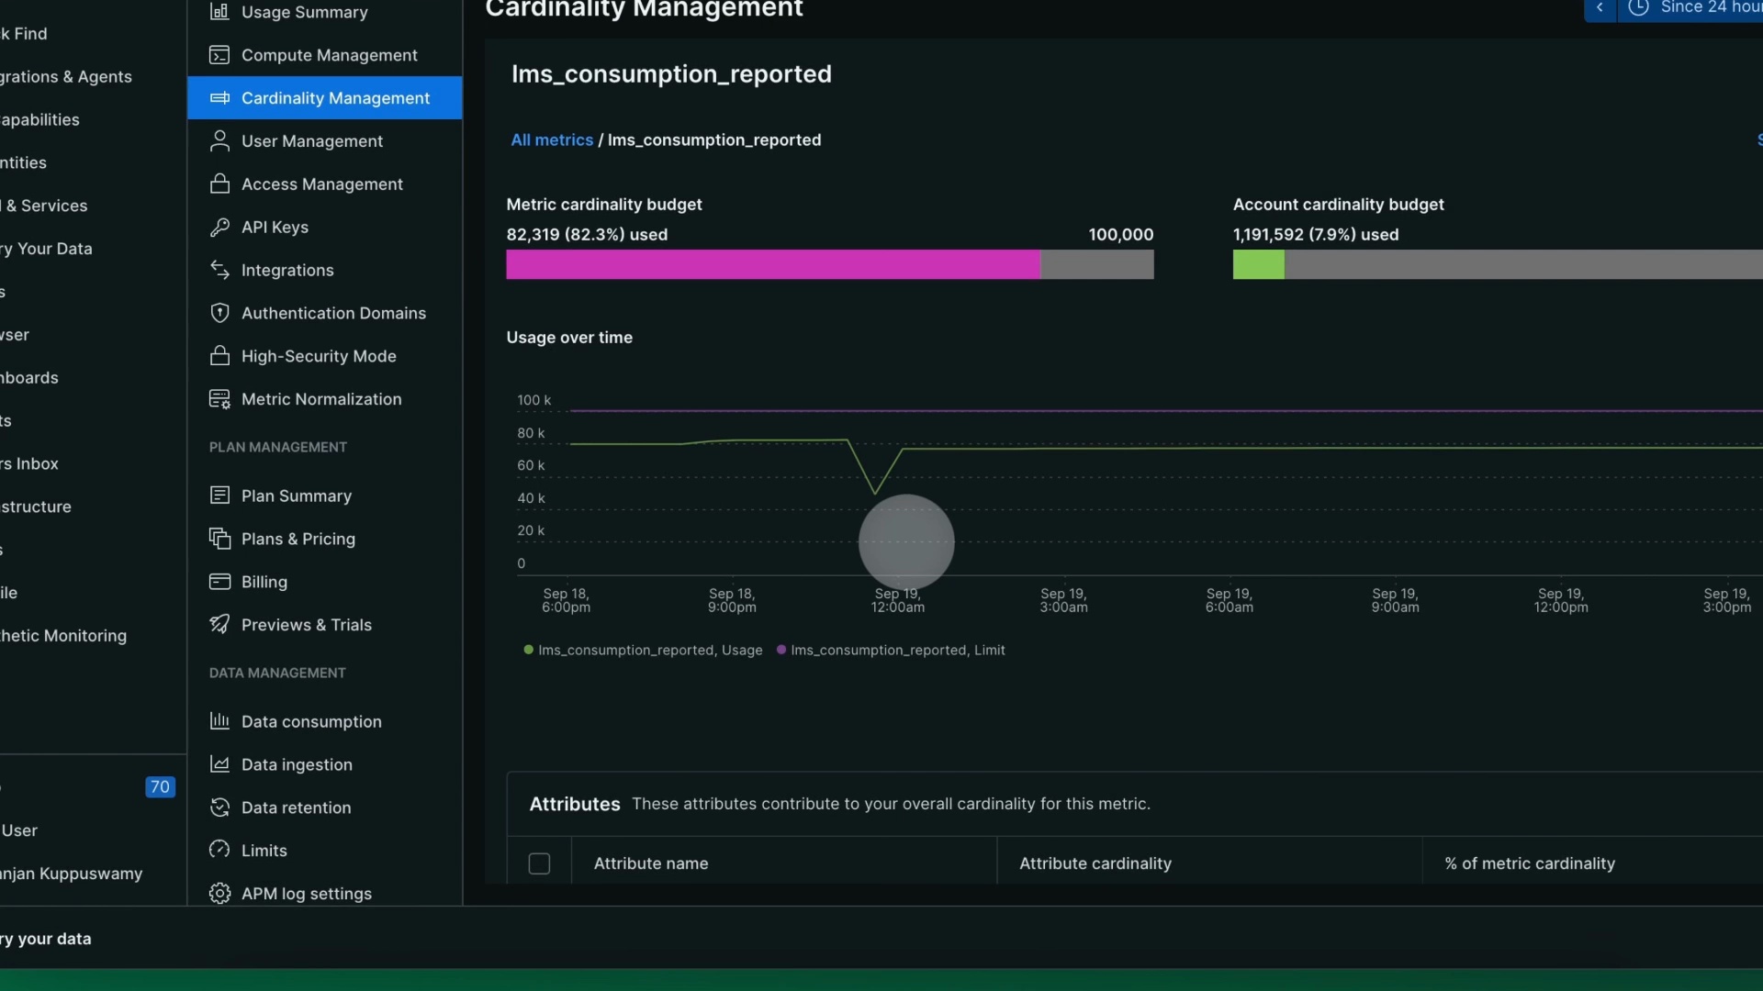This screenshot has height=991, width=1763.
Task: Click the Authentication Domains shield icon
Action: click(x=219, y=313)
